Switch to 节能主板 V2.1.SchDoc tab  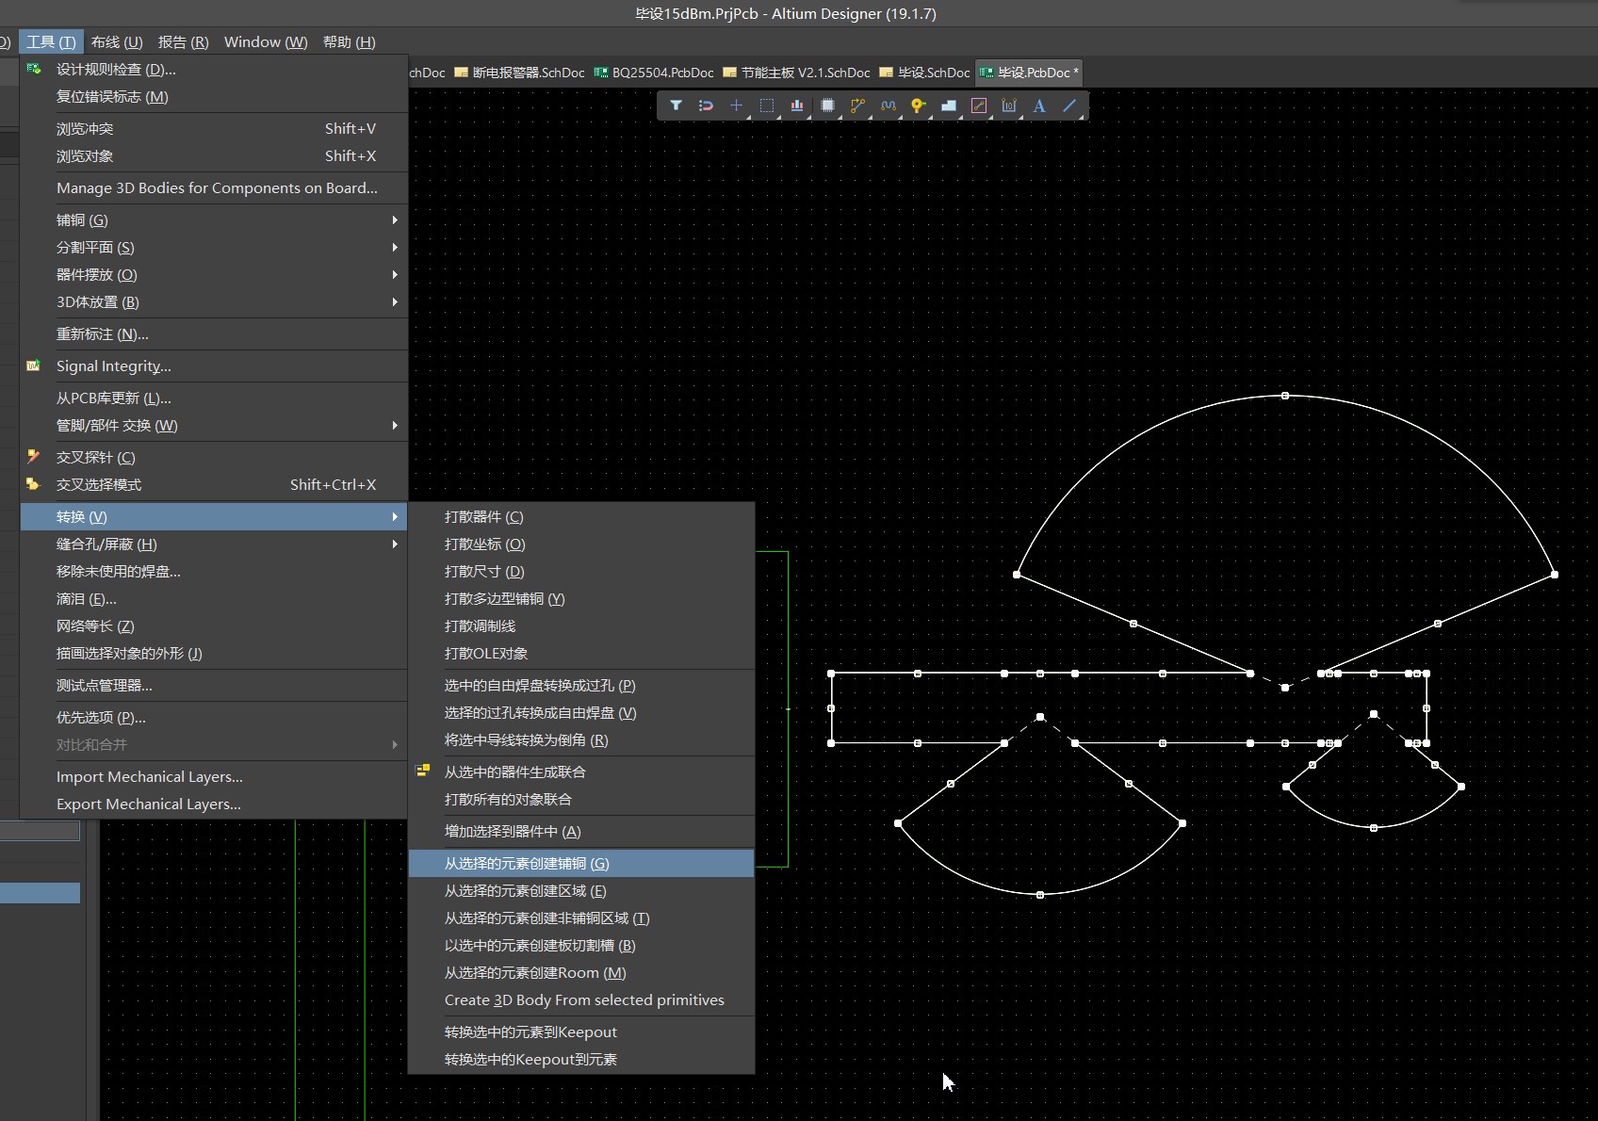pos(796,73)
